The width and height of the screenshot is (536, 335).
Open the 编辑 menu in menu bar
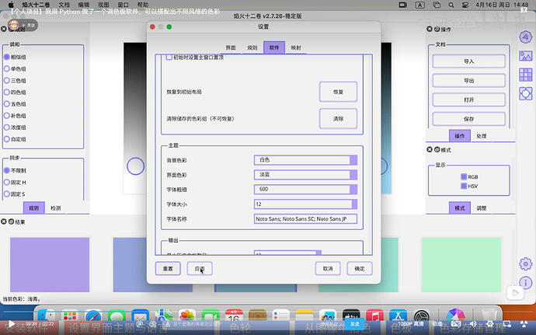(83, 5)
